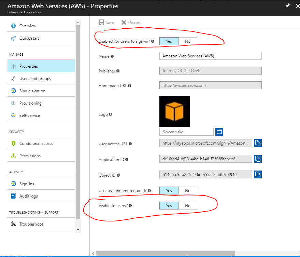Click info icon next to Publisher label

[118, 71]
